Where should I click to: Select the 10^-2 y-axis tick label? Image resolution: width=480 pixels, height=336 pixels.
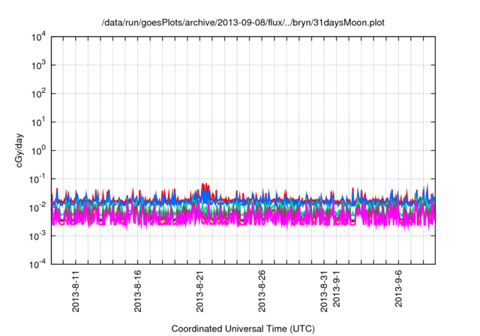pos(37,207)
